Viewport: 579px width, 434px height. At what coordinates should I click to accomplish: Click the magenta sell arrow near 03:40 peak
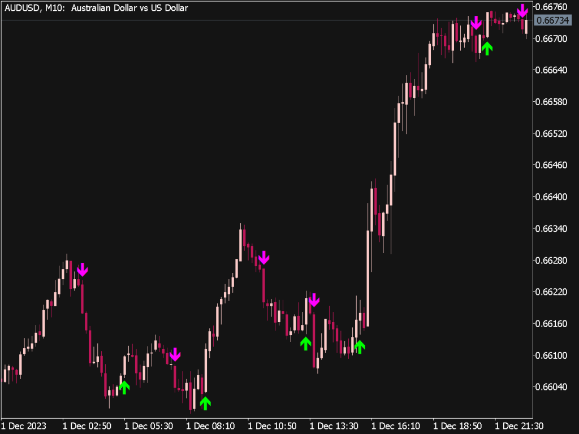pyautogui.click(x=83, y=270)
